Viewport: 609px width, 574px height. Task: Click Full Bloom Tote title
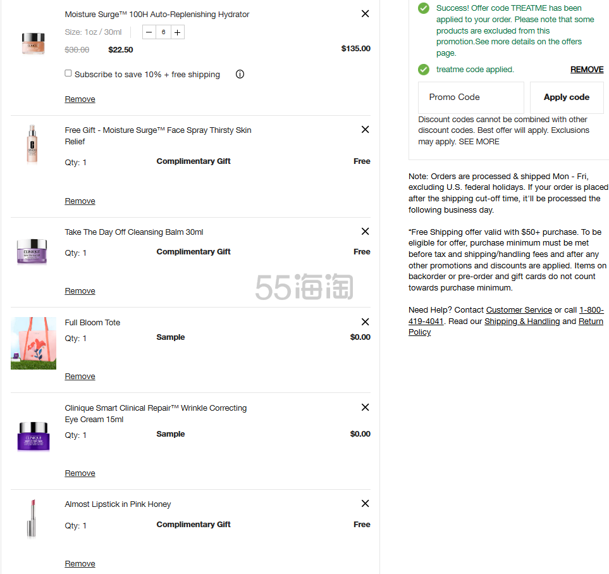(92, 323)
